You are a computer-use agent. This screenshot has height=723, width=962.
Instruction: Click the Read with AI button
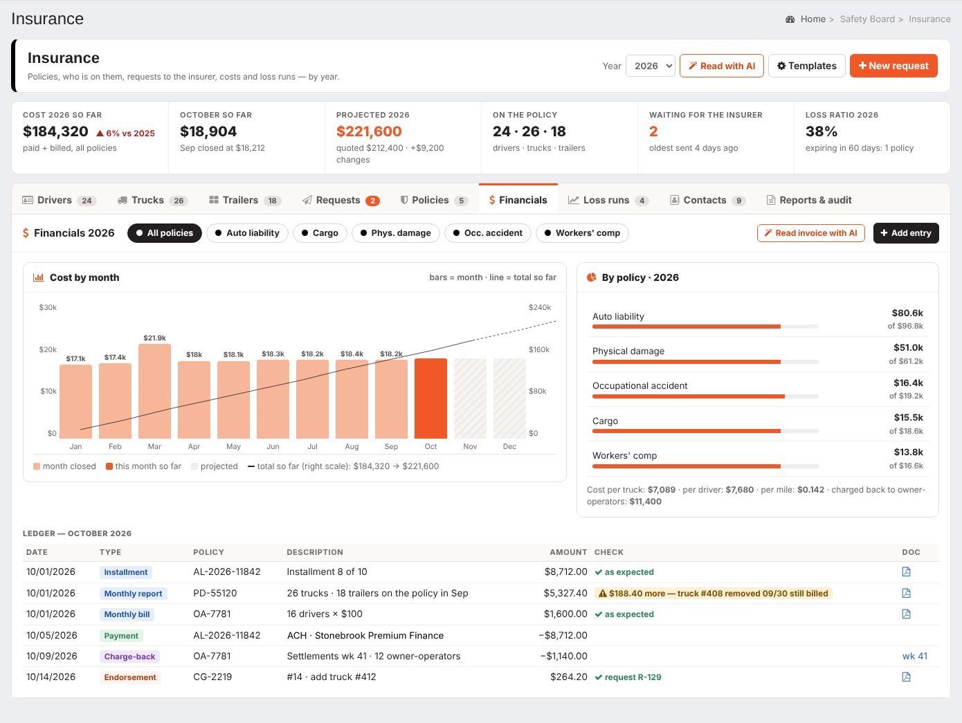click(x=722, y=66)
